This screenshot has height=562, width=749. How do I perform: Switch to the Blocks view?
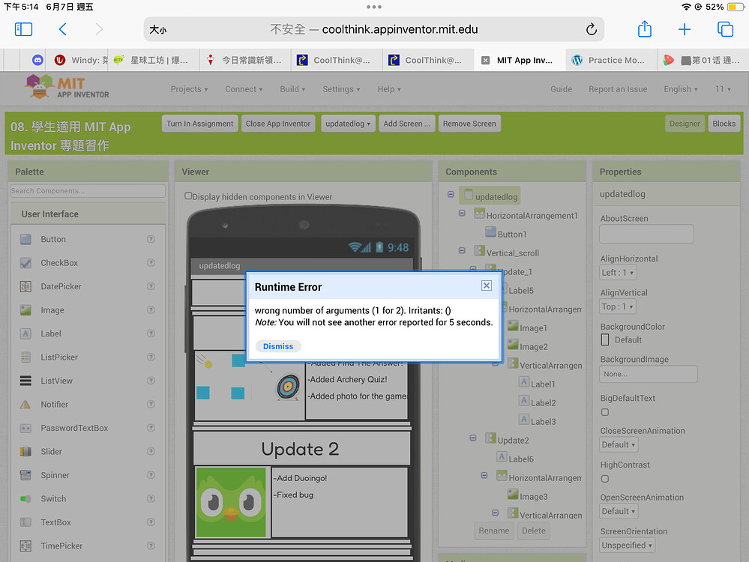[724, 123]
